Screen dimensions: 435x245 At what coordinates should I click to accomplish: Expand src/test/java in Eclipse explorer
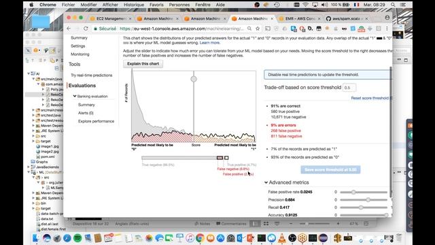pos(33,115)
